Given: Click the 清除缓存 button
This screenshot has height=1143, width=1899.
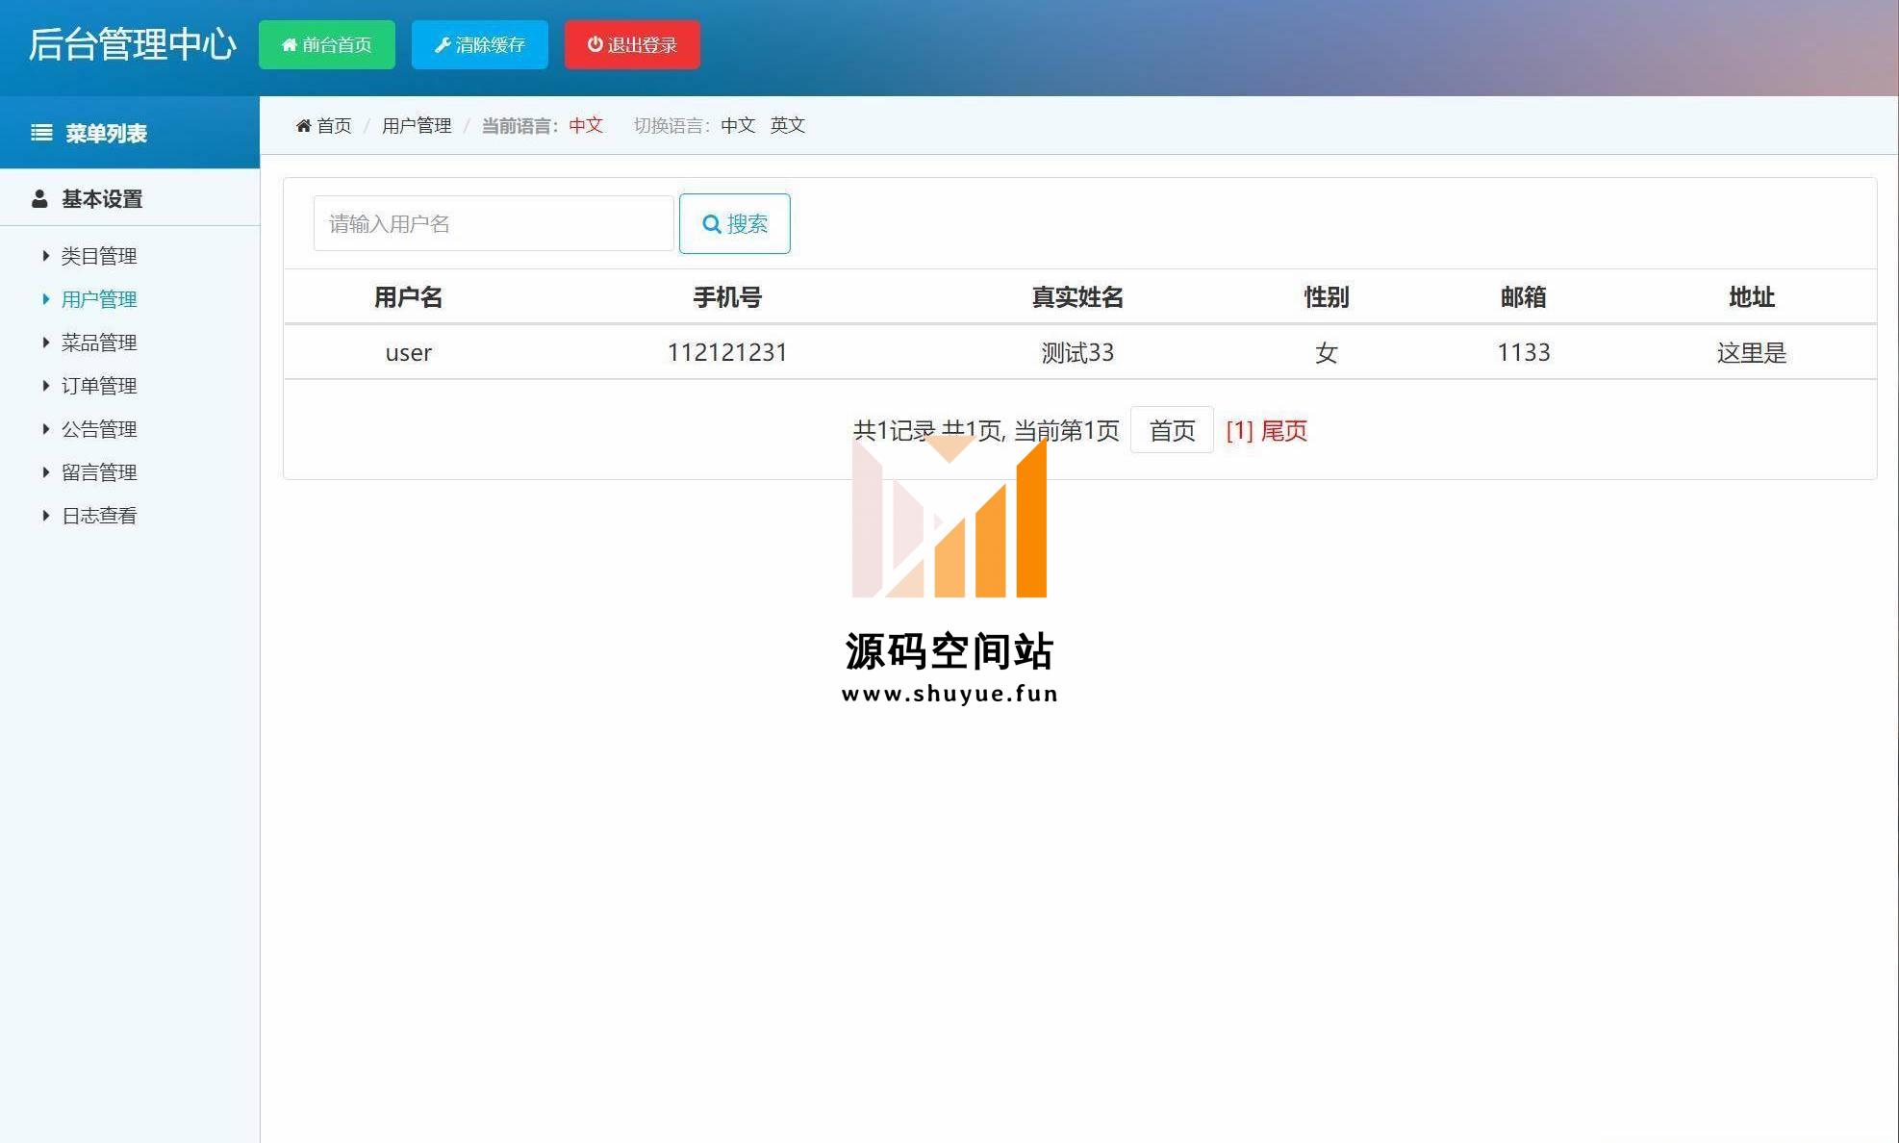Looking at the screenshot, I should (x=479, y=44).
